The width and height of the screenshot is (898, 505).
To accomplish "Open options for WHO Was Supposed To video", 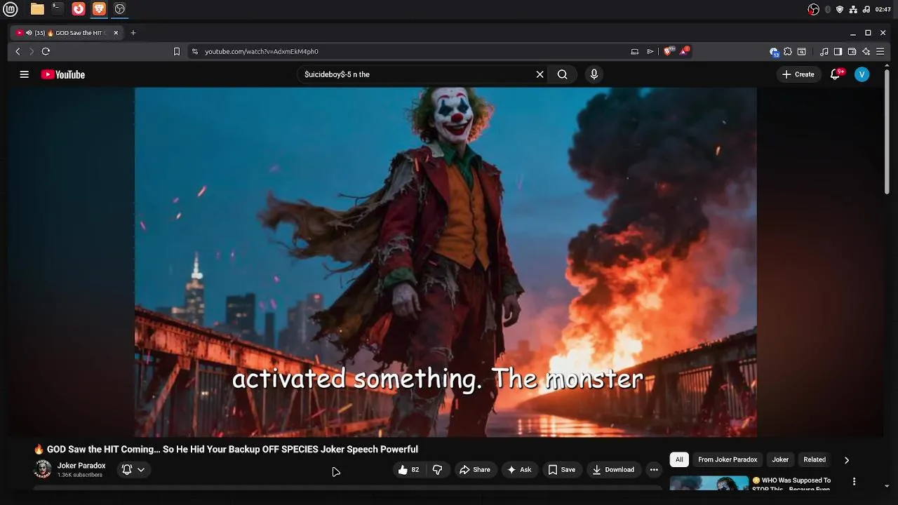I will click(x=854, y=482).
